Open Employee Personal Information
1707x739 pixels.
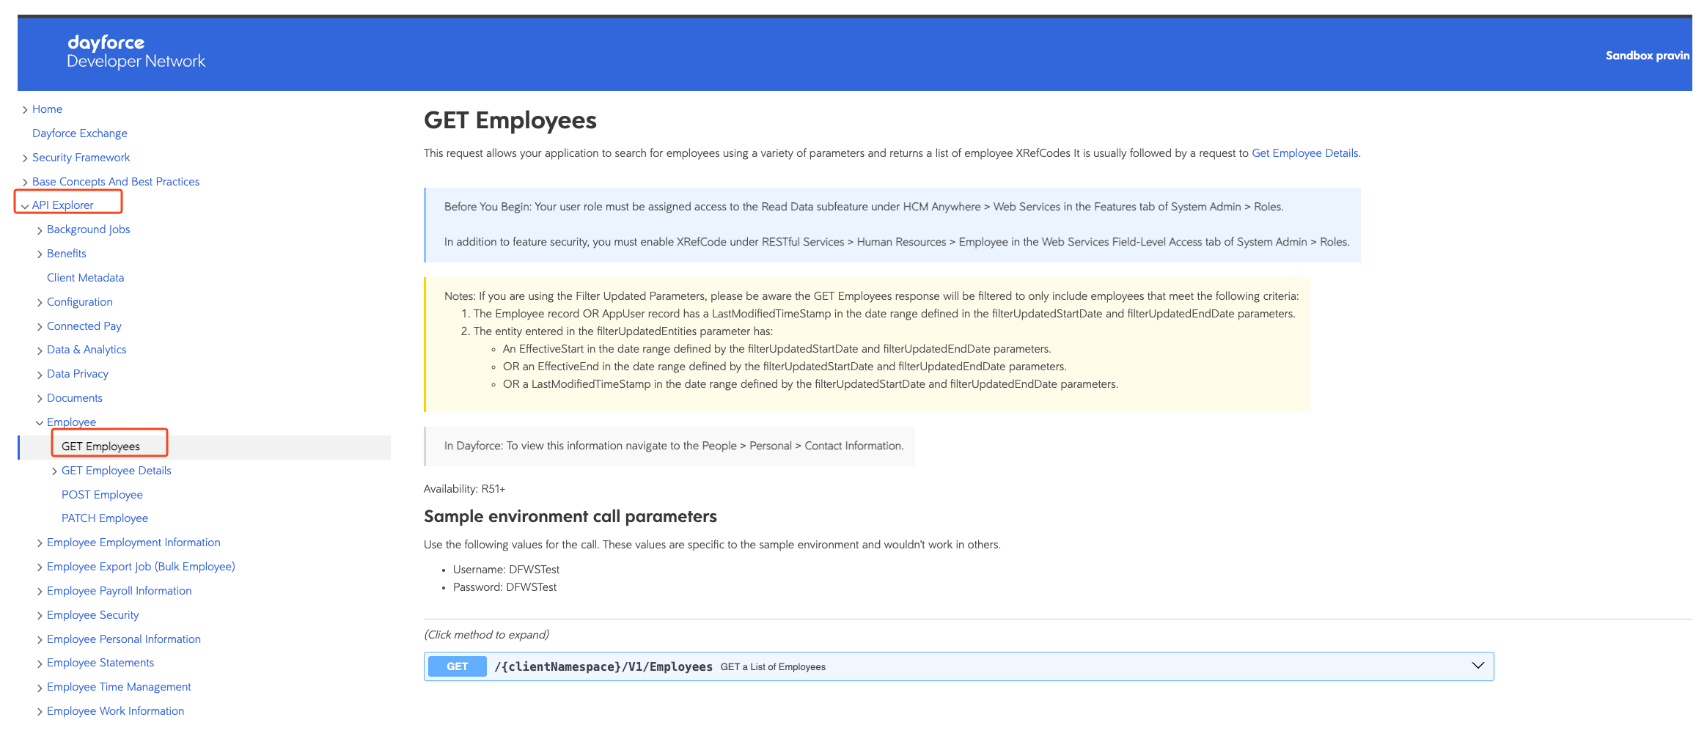pyautogui.click(x=124, y=639)
